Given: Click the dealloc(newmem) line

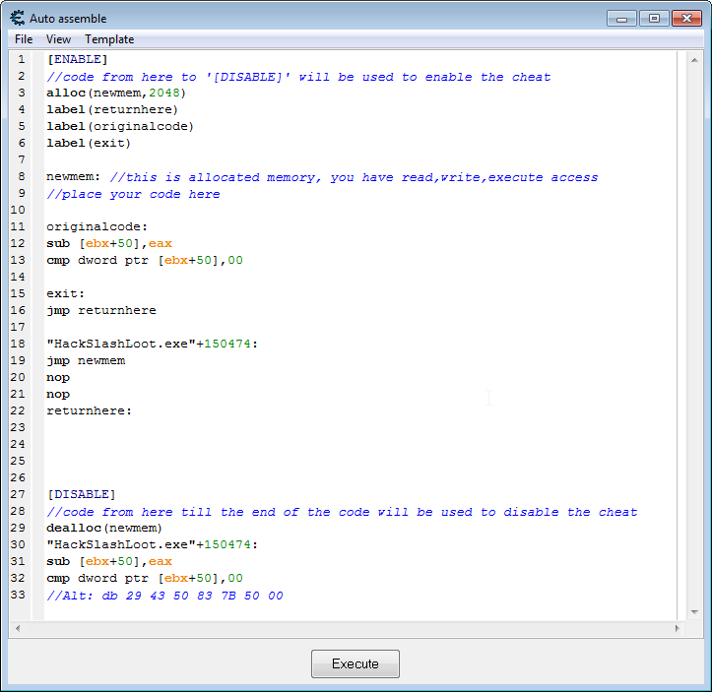Looking at the screenshot, I should pos(104,528).
